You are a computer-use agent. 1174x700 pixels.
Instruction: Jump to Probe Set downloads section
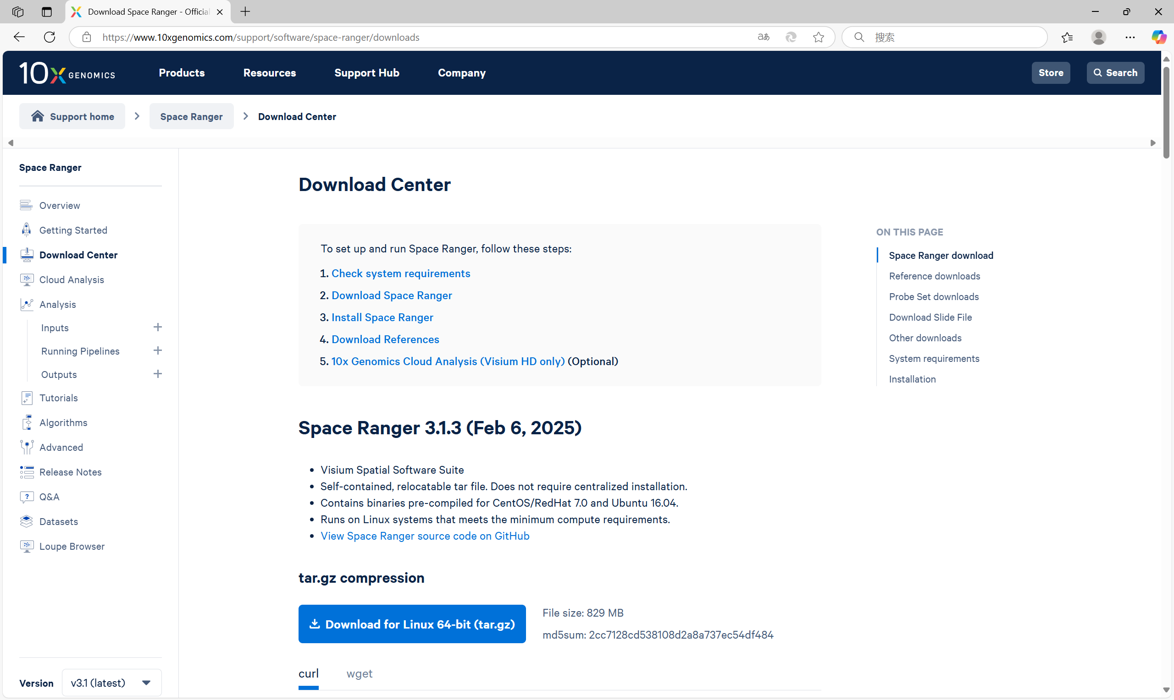[x=934, y=297]
